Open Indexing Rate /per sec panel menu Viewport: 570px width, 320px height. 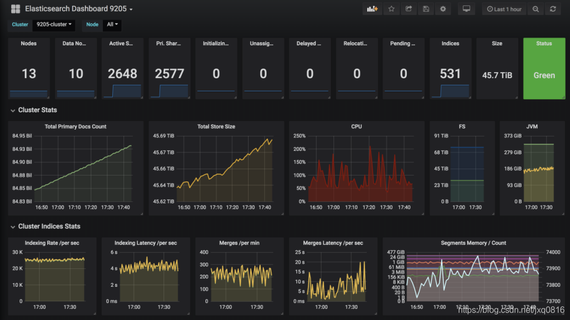52,243
